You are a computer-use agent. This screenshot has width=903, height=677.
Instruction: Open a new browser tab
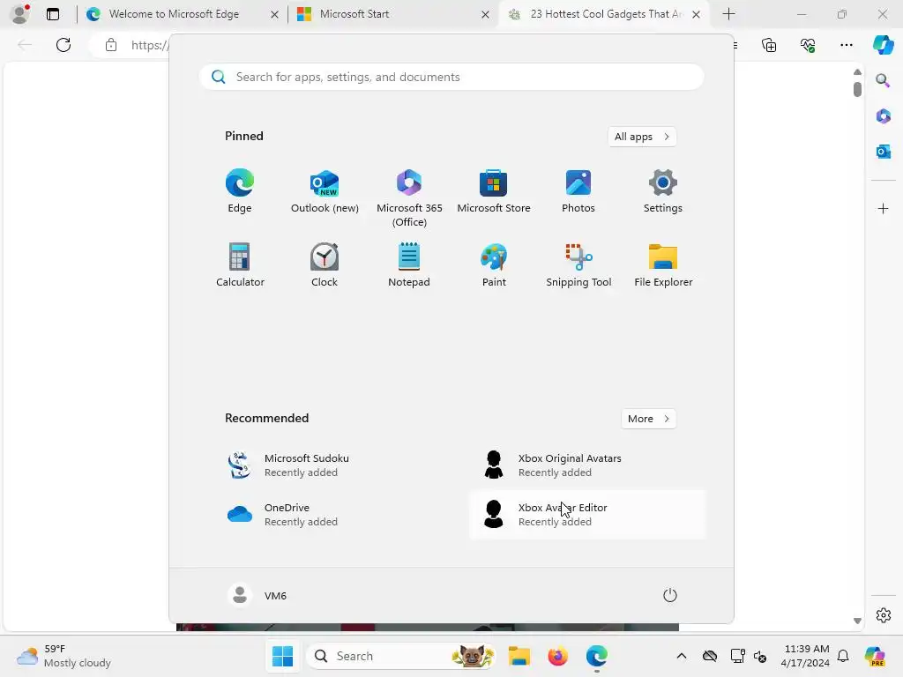[x=728, y=14]
